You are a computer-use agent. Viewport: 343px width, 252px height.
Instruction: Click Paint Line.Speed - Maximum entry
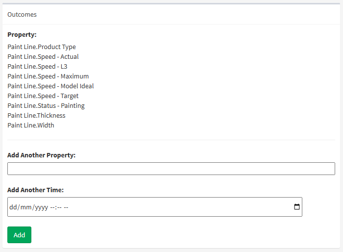click(x=48, y=76)
